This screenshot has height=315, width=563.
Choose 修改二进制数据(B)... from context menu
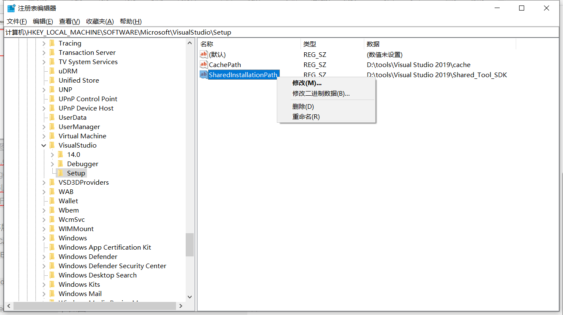326,93
